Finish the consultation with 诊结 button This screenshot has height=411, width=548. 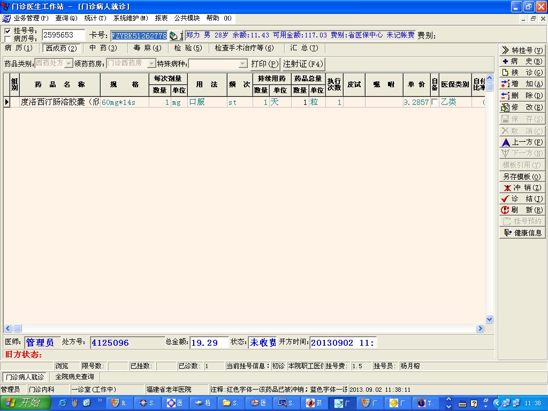(x=522, y=199)
